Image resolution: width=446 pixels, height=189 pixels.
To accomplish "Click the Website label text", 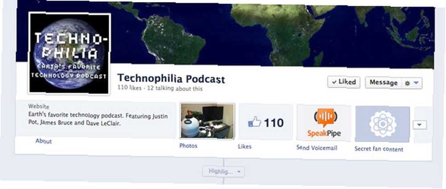I will click(x=39, y=107).
